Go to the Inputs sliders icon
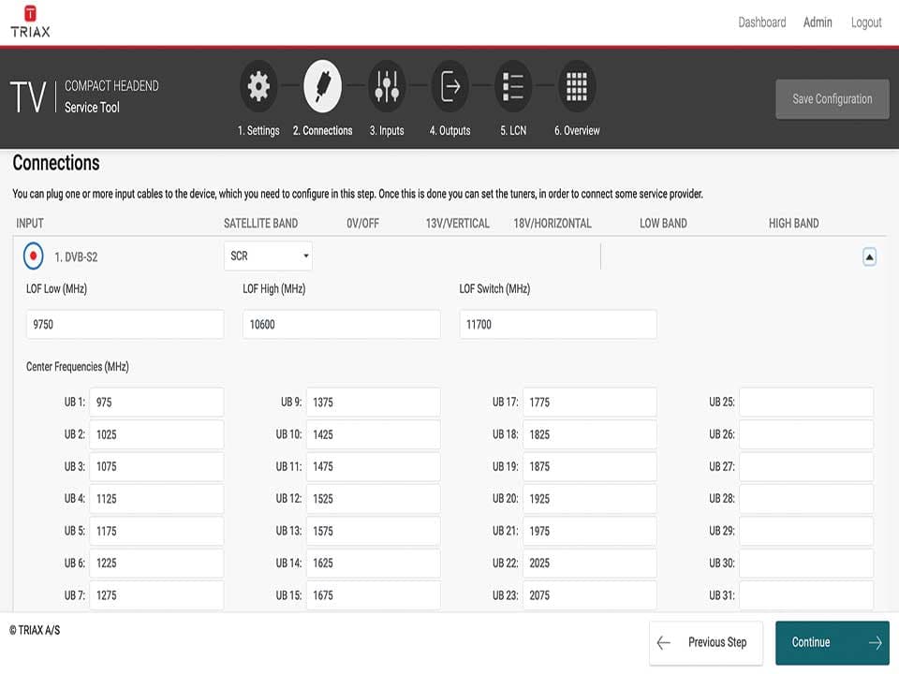The height and width of the screenshot is (674, 899). coord(387,86)
